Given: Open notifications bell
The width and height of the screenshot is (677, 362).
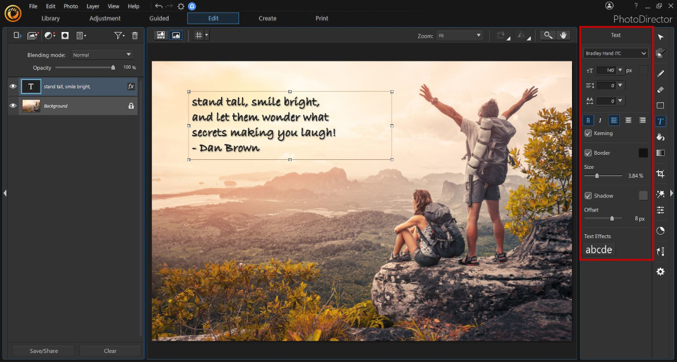Looking at the screenshot, I should [x=192, y=6].
